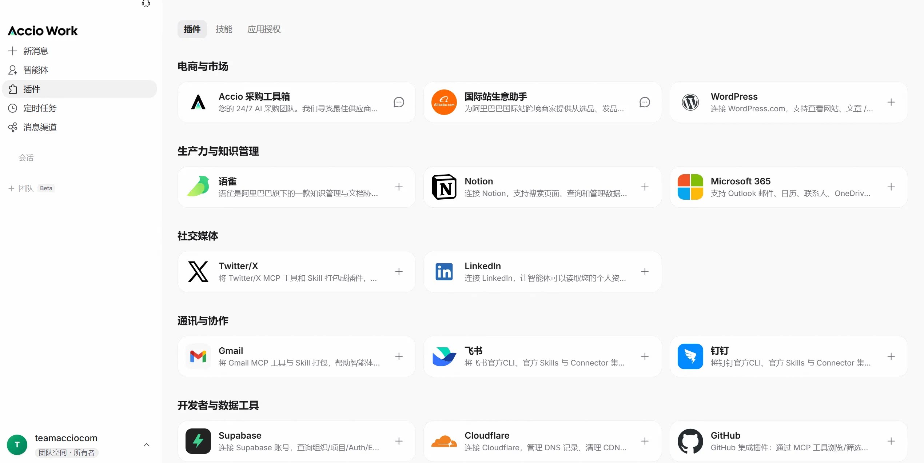Click the GitHub octocat logo
The image size is (924, 463).
[690, 441]
